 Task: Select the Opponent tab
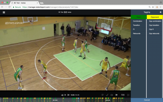coord(155,17)
